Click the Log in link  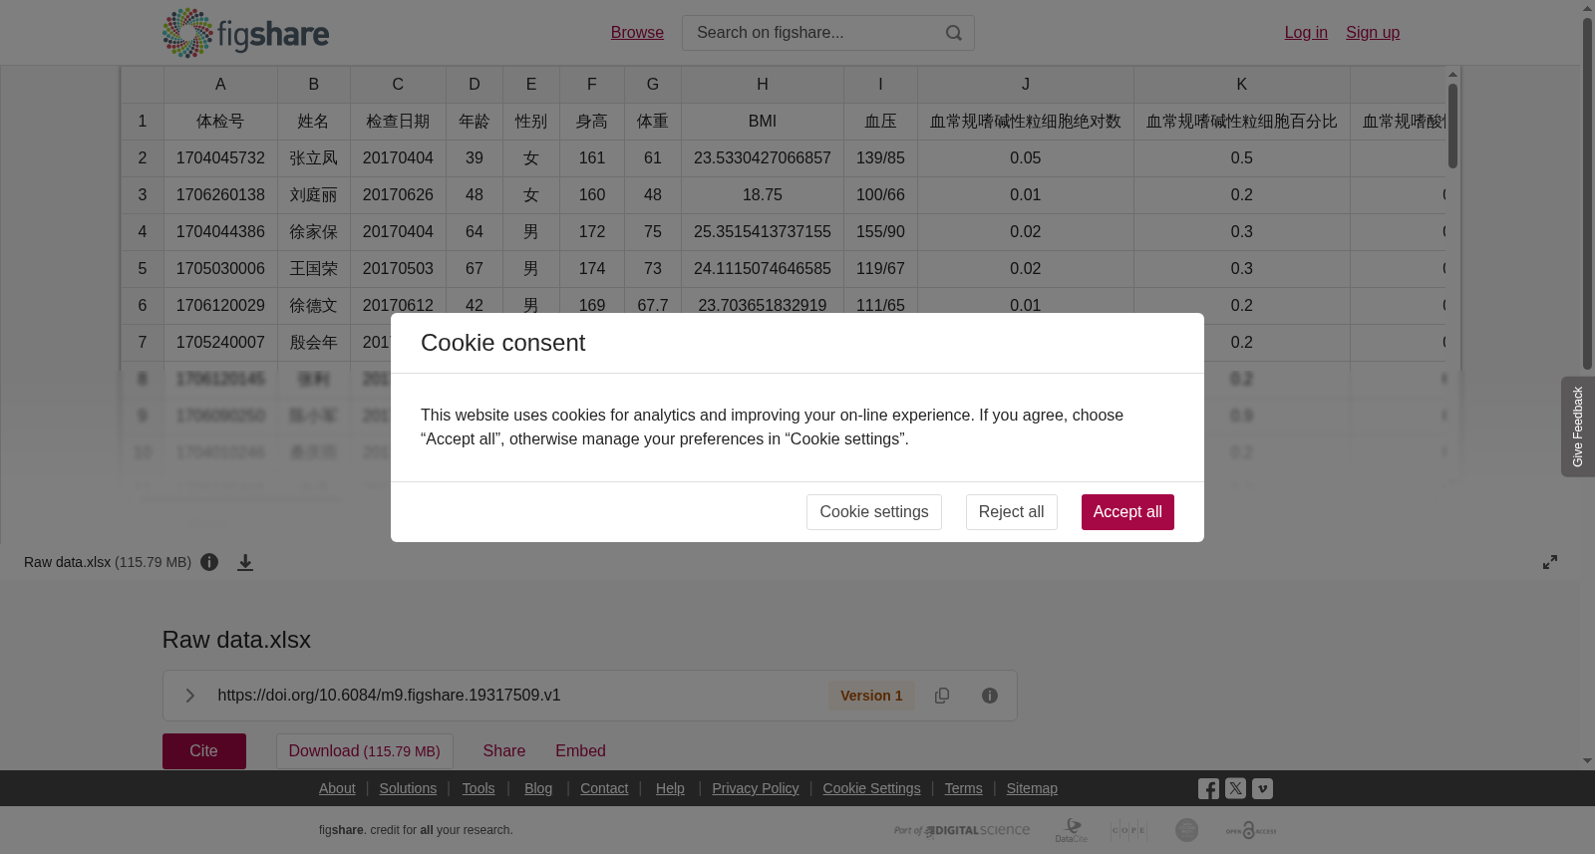pyautogui.click(x=1306, y=33)
